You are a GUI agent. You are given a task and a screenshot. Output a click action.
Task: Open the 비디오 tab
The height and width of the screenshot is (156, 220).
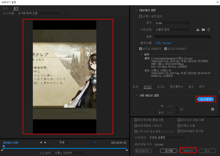[147, 87]
